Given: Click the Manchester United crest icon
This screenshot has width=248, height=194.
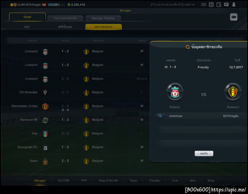Looking at the screenshot, I should pos(45,106).
